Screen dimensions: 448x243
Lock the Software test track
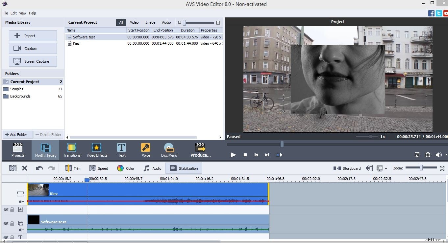coord(12,223)
